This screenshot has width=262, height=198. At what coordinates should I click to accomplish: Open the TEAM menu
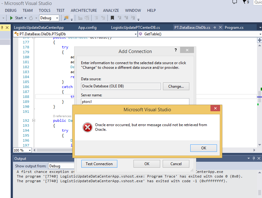(x=28, y=10)
